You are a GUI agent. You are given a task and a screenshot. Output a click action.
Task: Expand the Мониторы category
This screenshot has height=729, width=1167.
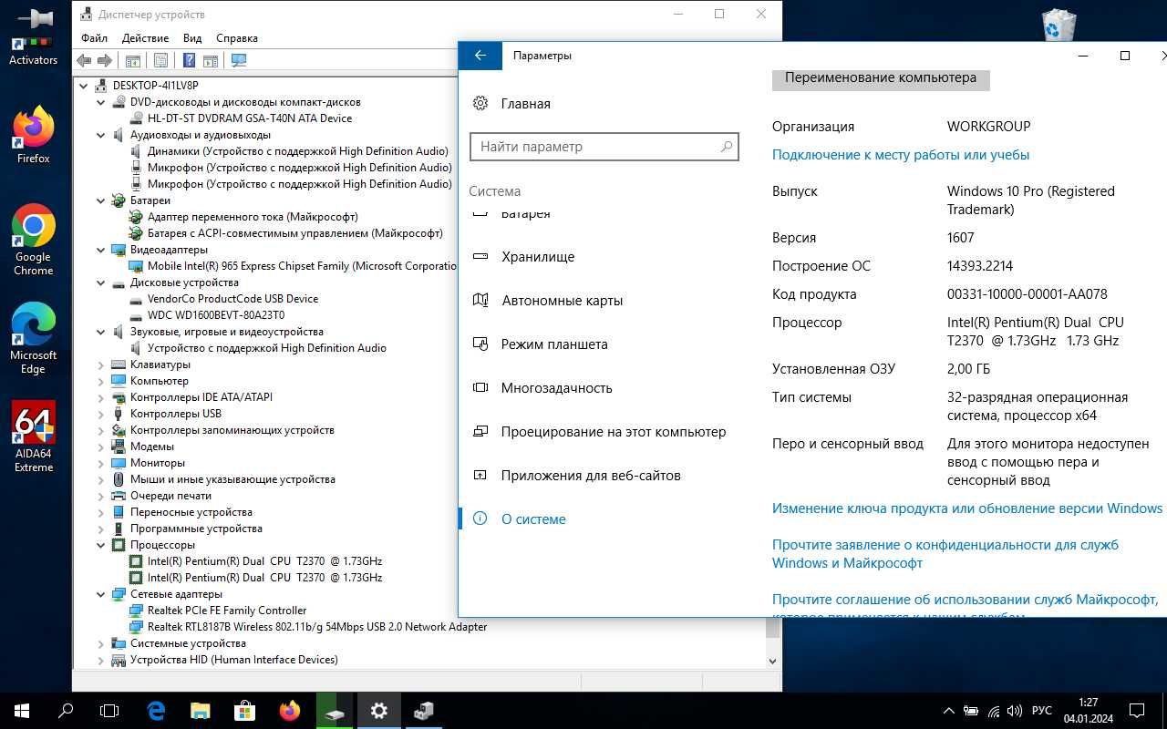[101, 463]
